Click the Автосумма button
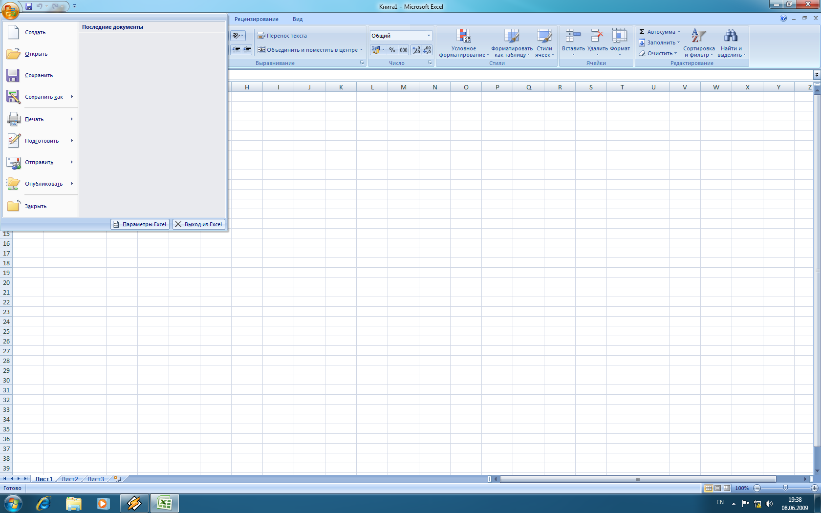 (x=657, y=32)
